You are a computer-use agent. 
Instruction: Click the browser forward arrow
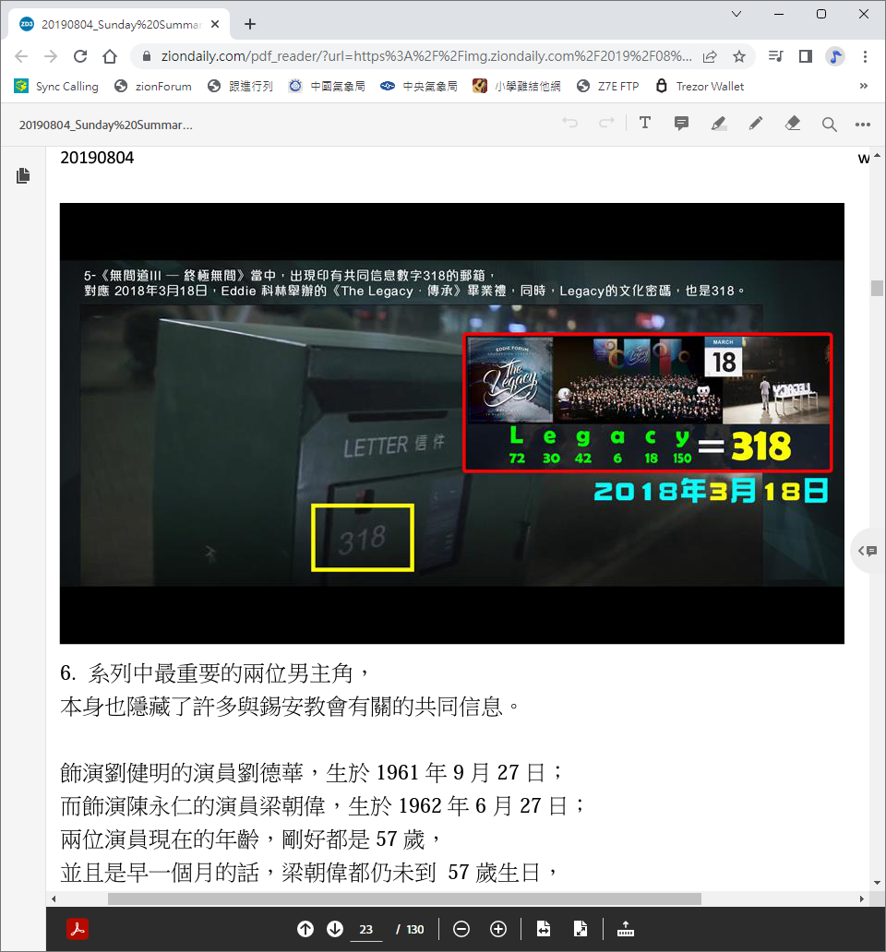(x=51, y=56)
